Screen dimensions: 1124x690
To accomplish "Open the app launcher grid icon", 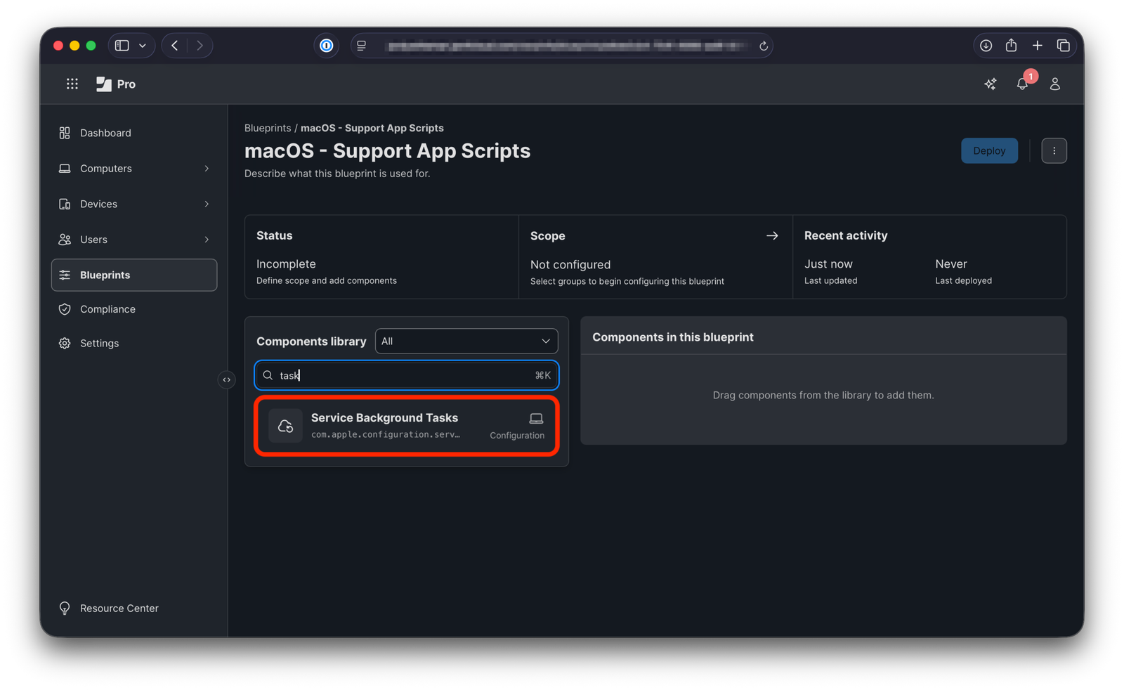I will (72, 84).
